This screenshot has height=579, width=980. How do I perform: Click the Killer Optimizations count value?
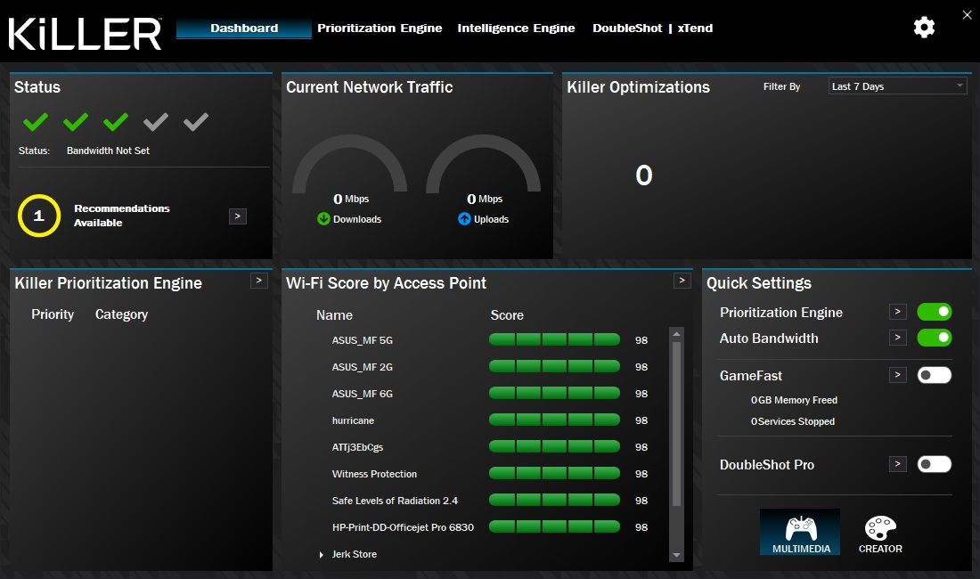point(644,175)
